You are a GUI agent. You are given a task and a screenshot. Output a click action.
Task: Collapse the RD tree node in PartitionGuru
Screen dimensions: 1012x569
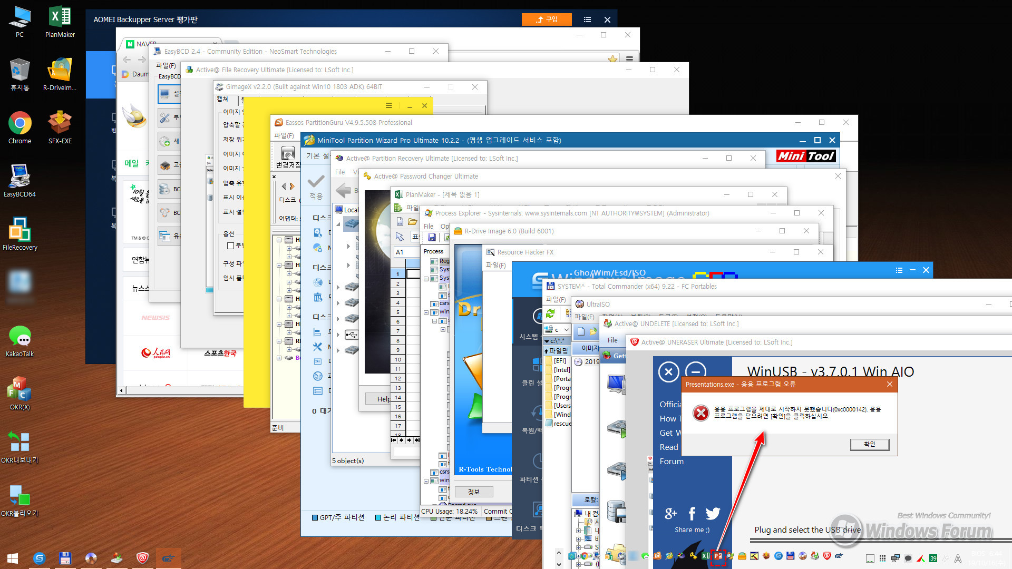[279, 341]
